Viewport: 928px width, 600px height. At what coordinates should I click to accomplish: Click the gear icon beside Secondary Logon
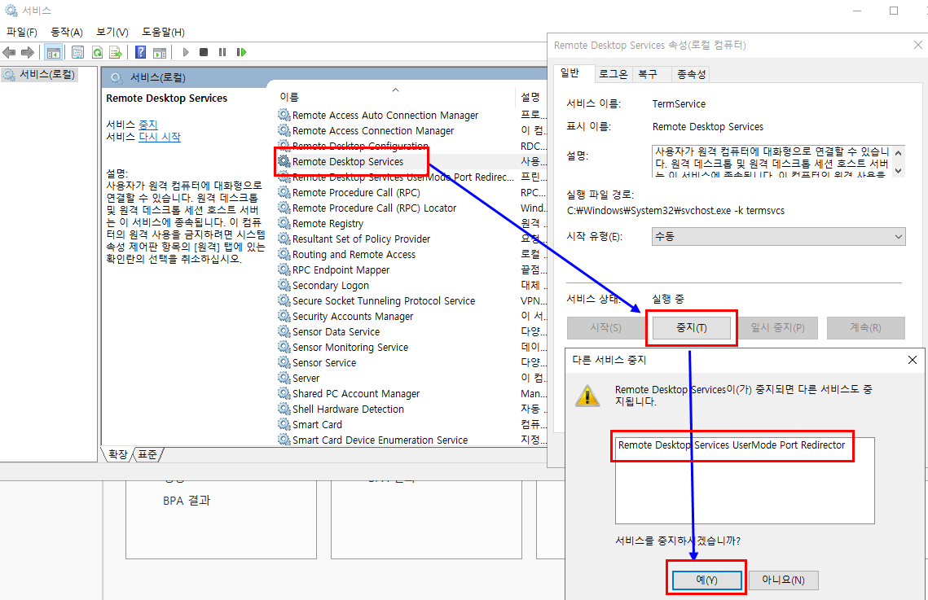(284, 285)
